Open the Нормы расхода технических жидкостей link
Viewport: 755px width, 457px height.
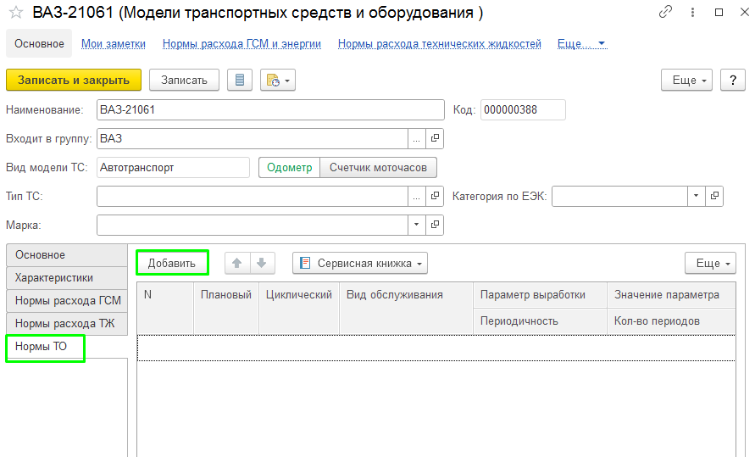point(440,44)
